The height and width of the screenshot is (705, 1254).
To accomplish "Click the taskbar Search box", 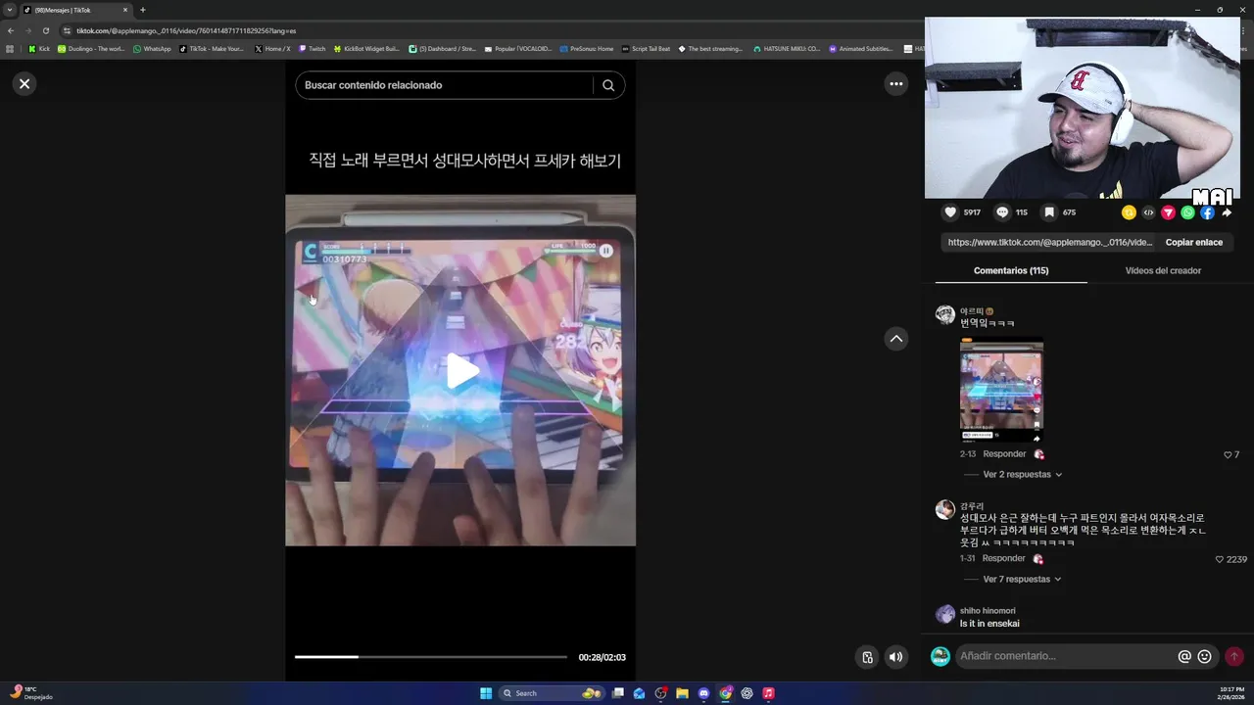I will [x=553, y=693].
